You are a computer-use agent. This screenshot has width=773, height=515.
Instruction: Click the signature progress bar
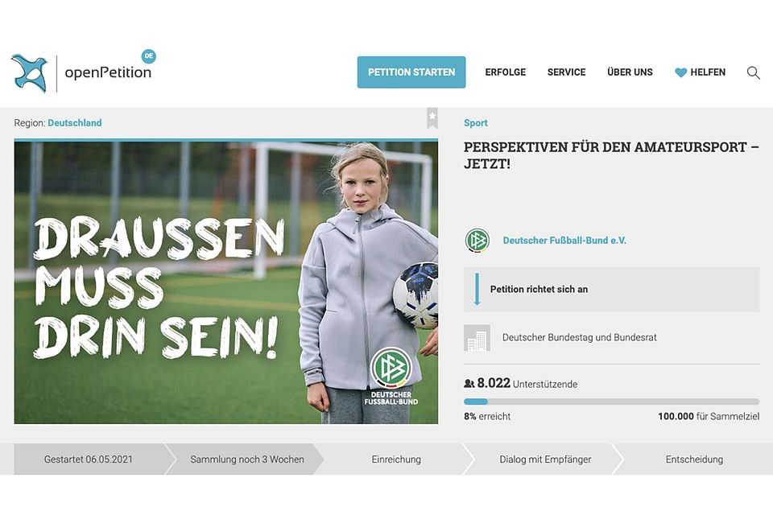611,402
